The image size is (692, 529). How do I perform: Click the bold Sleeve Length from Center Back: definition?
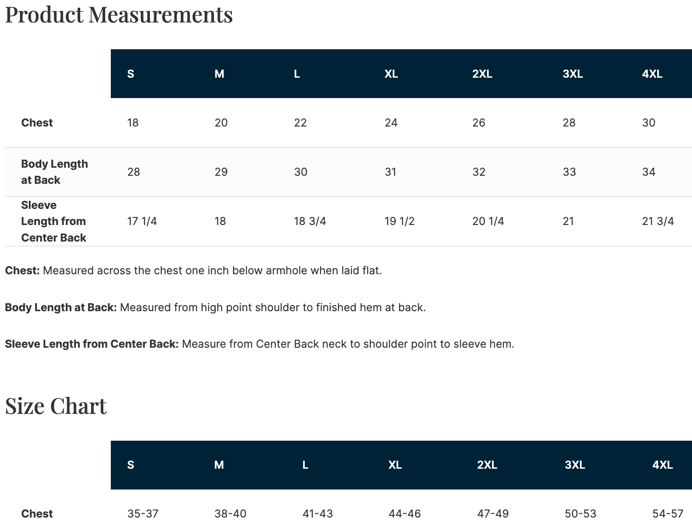pos(92,344)
